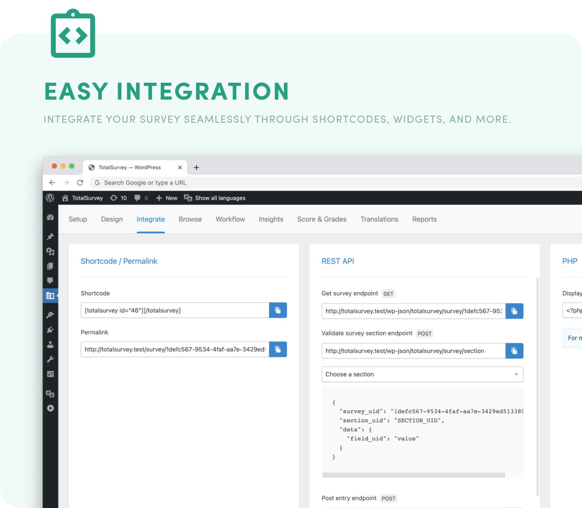Click the "section_uid" line in the JSON sample
This screenshot has height=508, width=582.
[x=392, y=420]
